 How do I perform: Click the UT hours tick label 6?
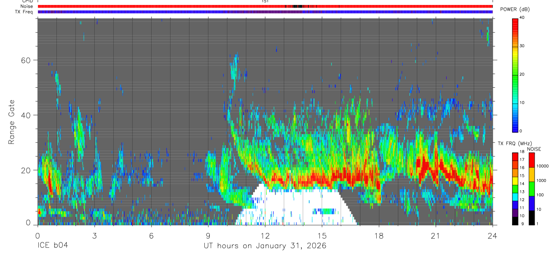coord(151,236)
